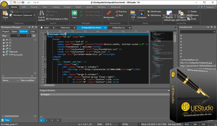Toggle R/W read-write status
Screen dimensions: 217x126
pos(187,124)
